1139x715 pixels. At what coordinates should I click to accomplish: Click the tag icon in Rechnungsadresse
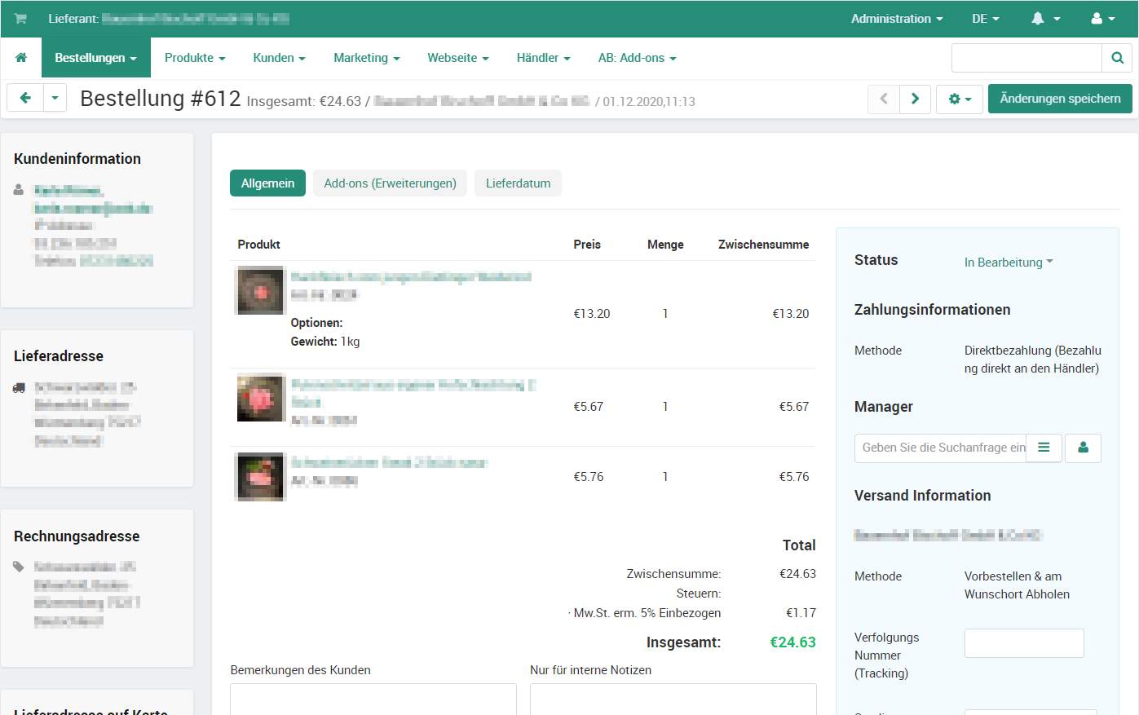pos(19,567)
